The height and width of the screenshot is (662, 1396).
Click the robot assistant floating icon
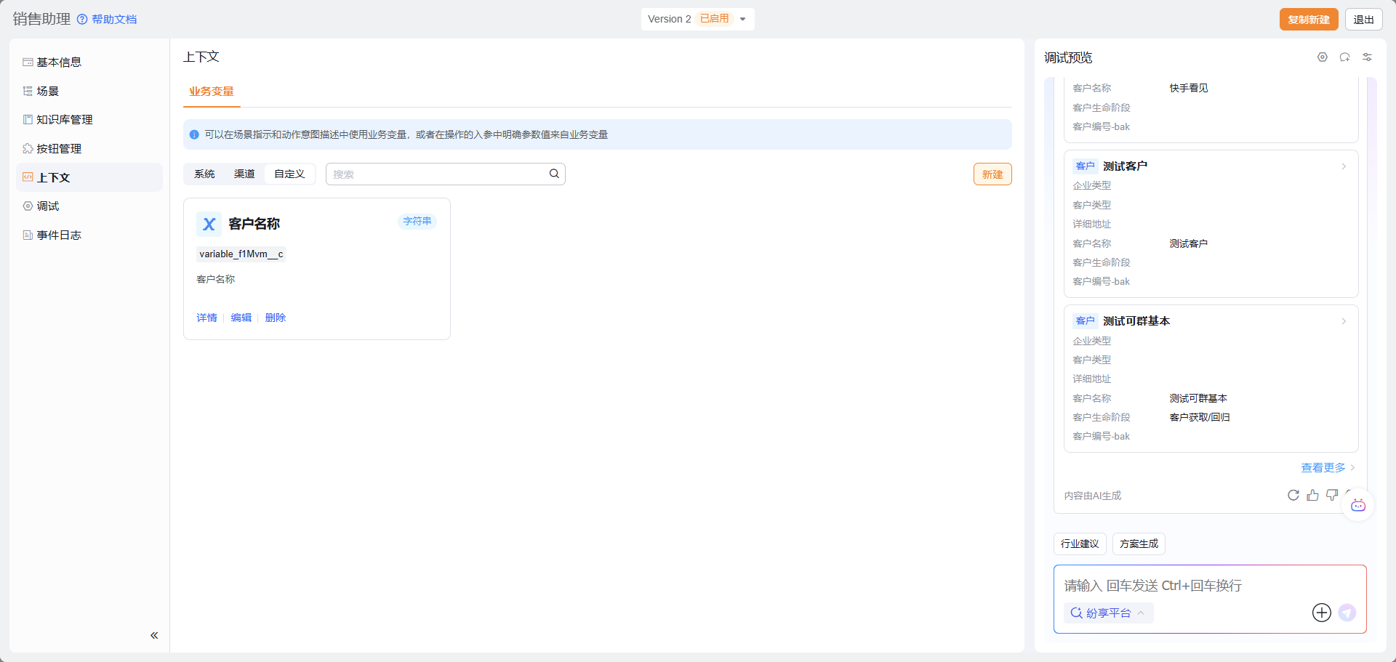tap(1357, 505)
